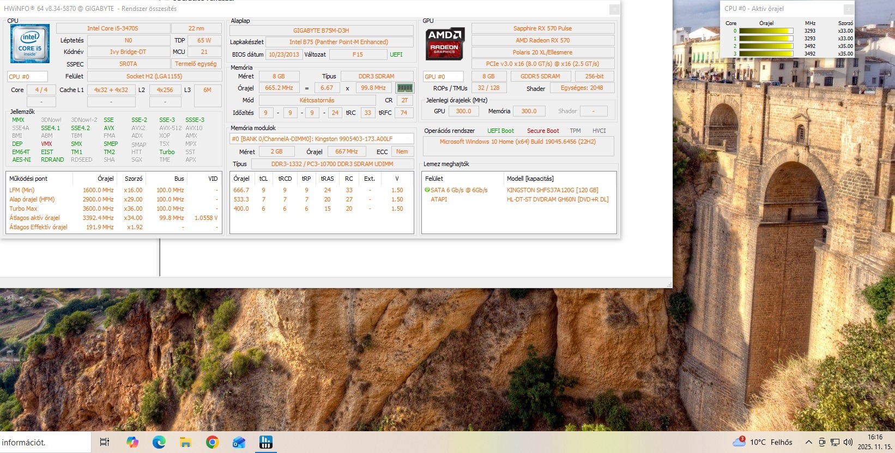Click the Core 0 clock bar
The image size is (895, 453).
[x=766, y=31]
